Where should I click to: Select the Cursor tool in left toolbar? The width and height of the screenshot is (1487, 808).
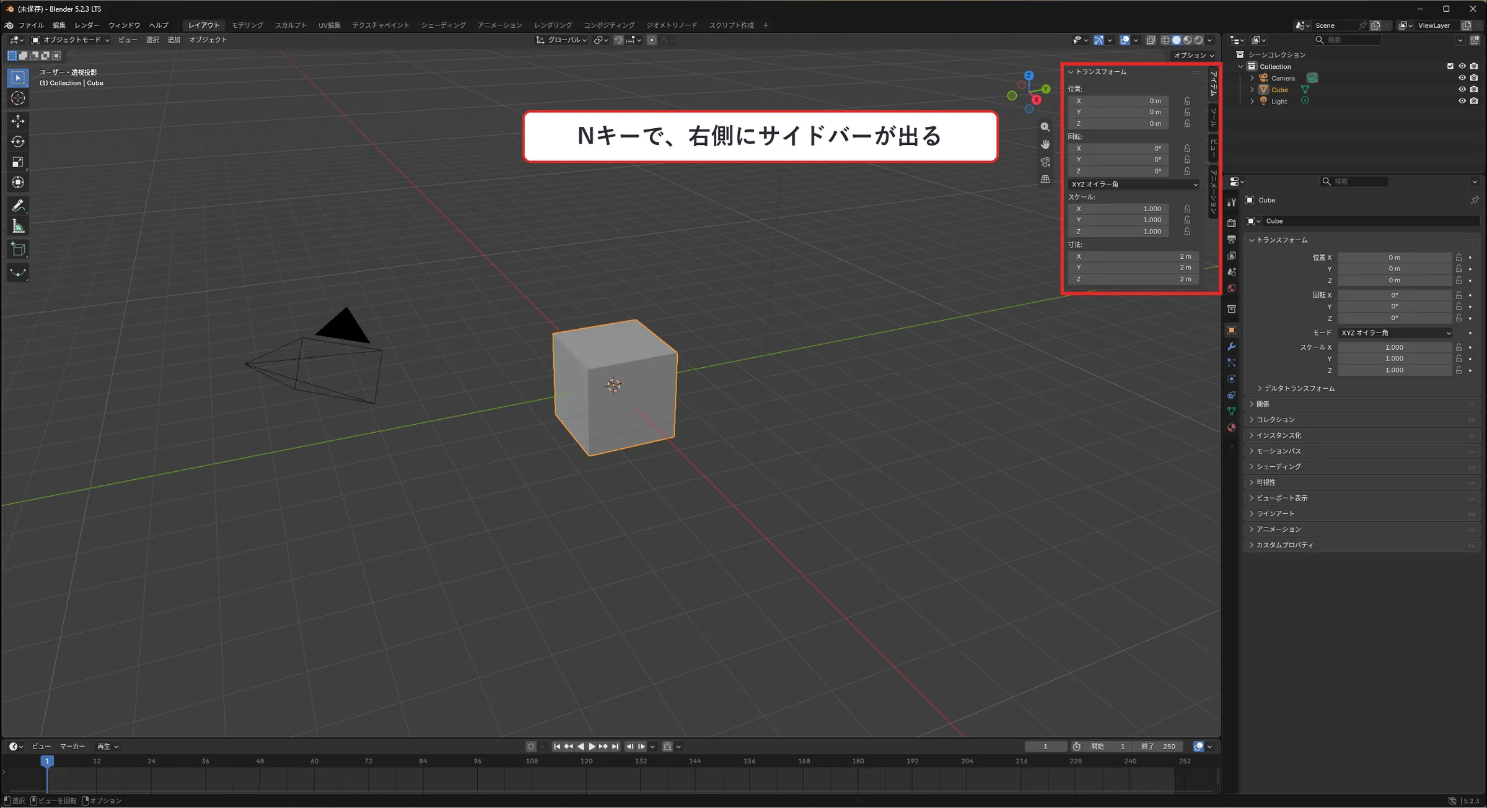(18, 98)
